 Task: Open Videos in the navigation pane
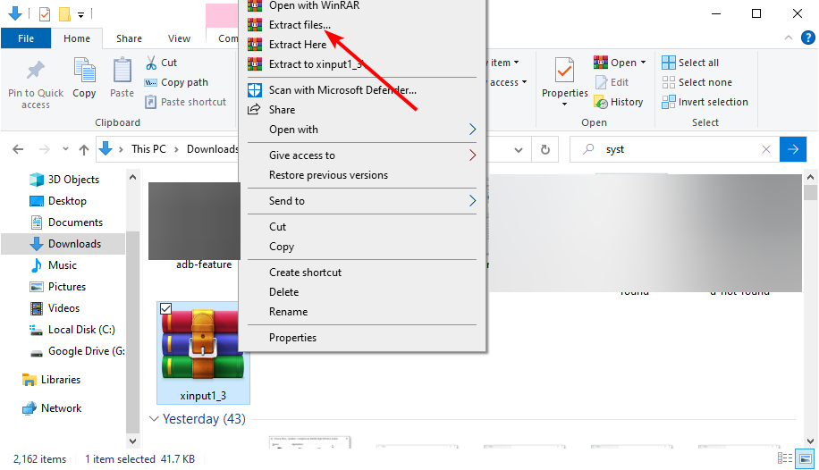(55, 307)
